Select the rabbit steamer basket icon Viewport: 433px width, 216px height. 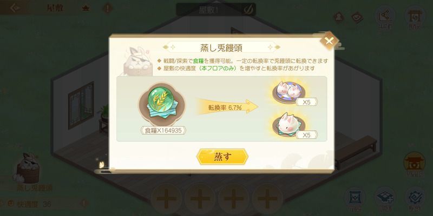coord(27,168)
